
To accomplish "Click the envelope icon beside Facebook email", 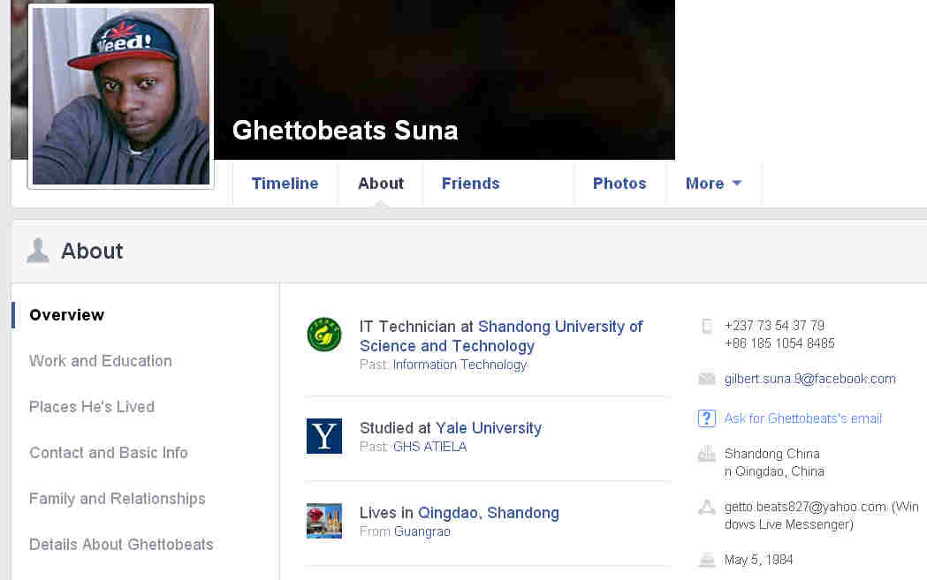I will point(706,380).
